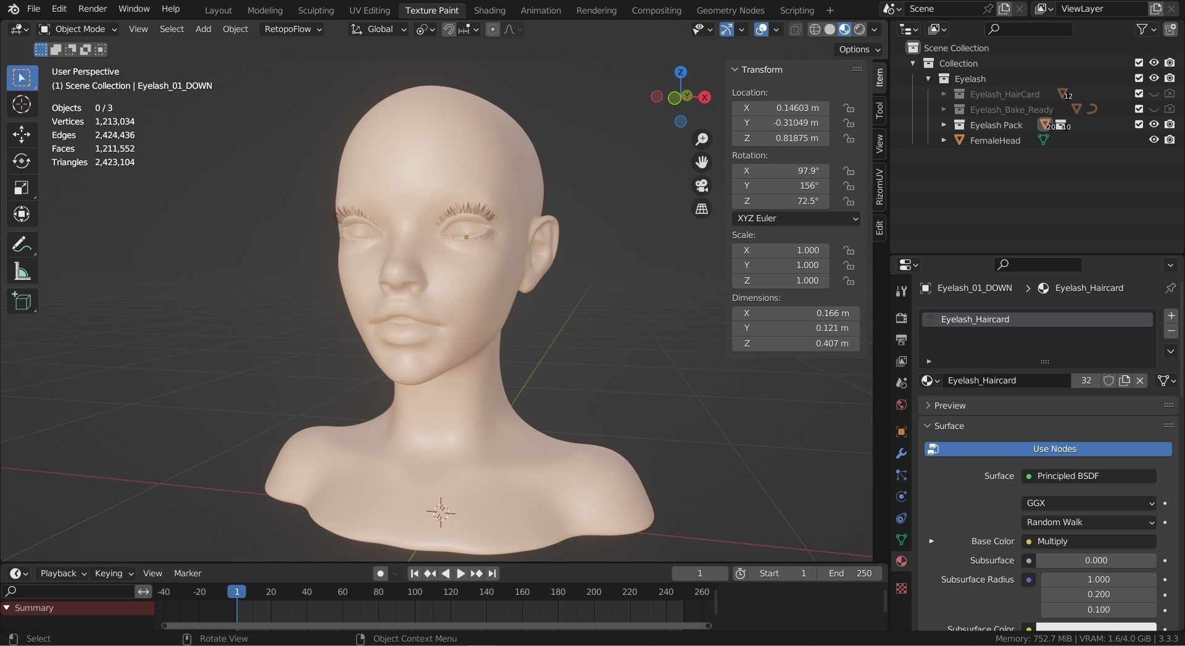Toggle the camera view icon
Viewport: 1185px width, 646px height.
tap(702, 186)
